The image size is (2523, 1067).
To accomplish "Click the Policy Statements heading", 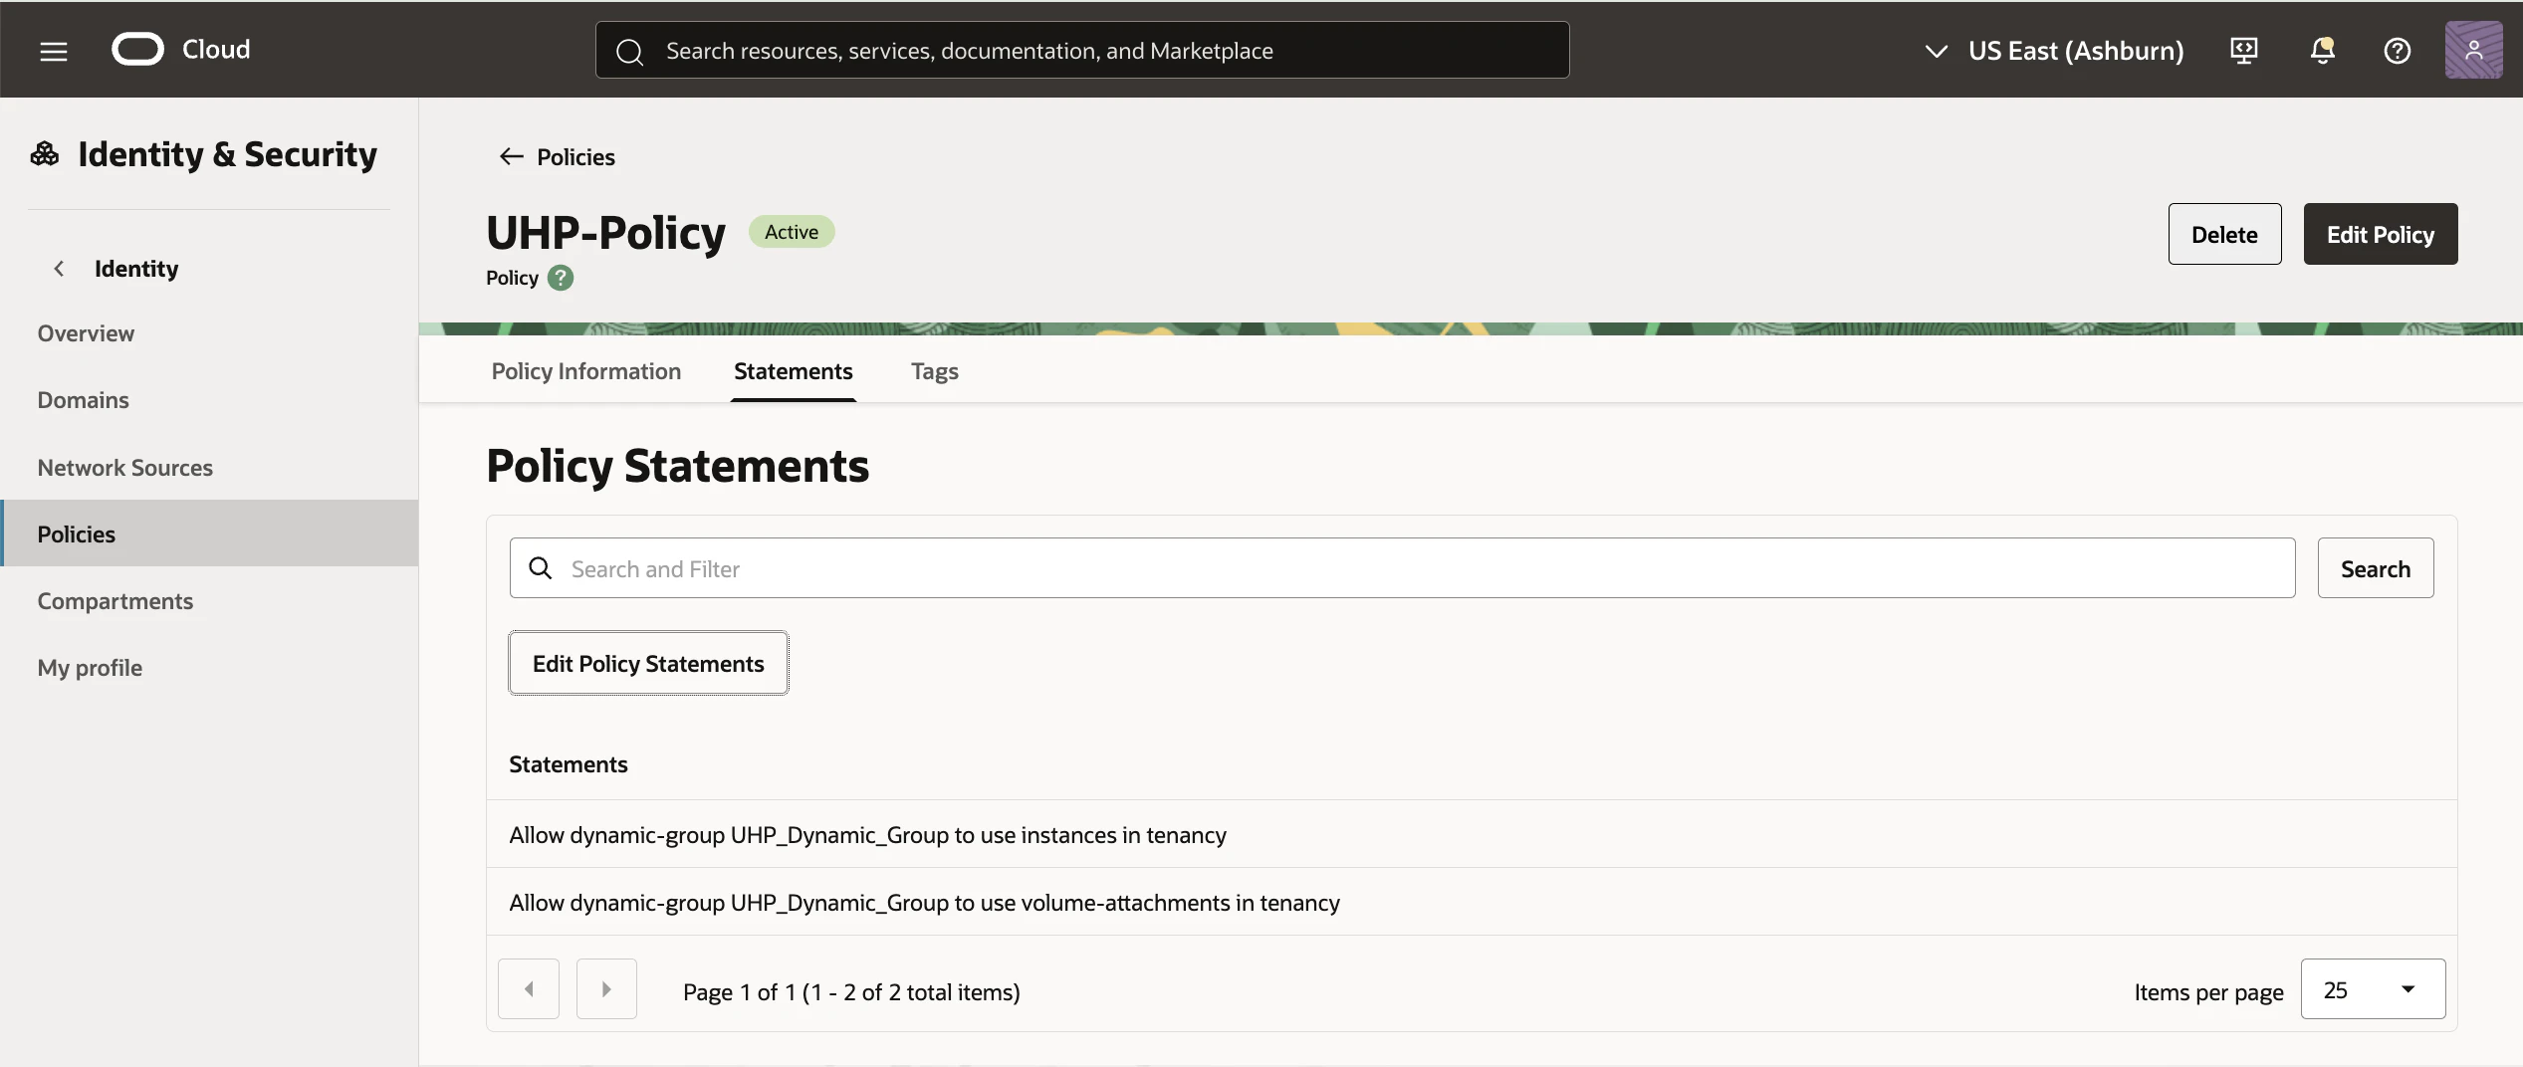I will click(678, 465).
